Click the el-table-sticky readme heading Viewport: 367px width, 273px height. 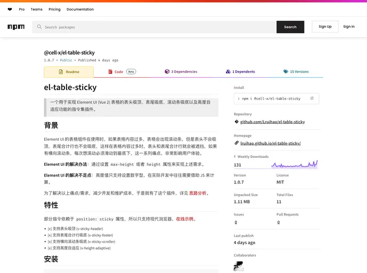click(x=70, y=87)
